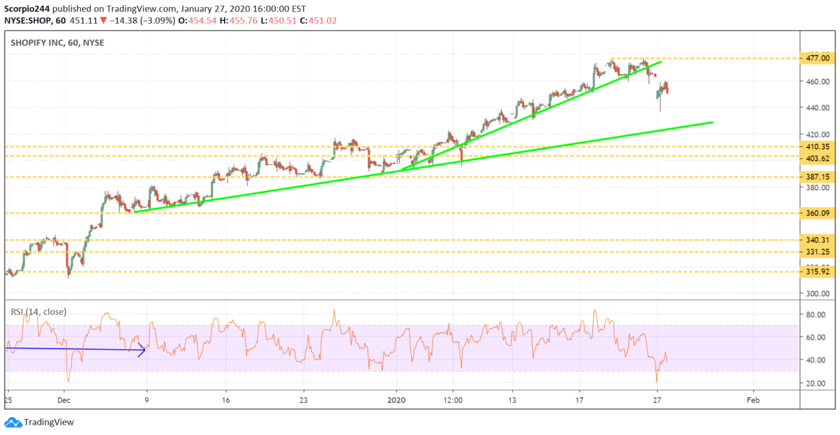Click the 460.00 price axis value
This screenshot has height=435, width=840.
click(818, 81)
